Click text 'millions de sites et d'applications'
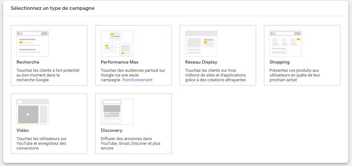 pyautogui.click(x=216, y=75)
